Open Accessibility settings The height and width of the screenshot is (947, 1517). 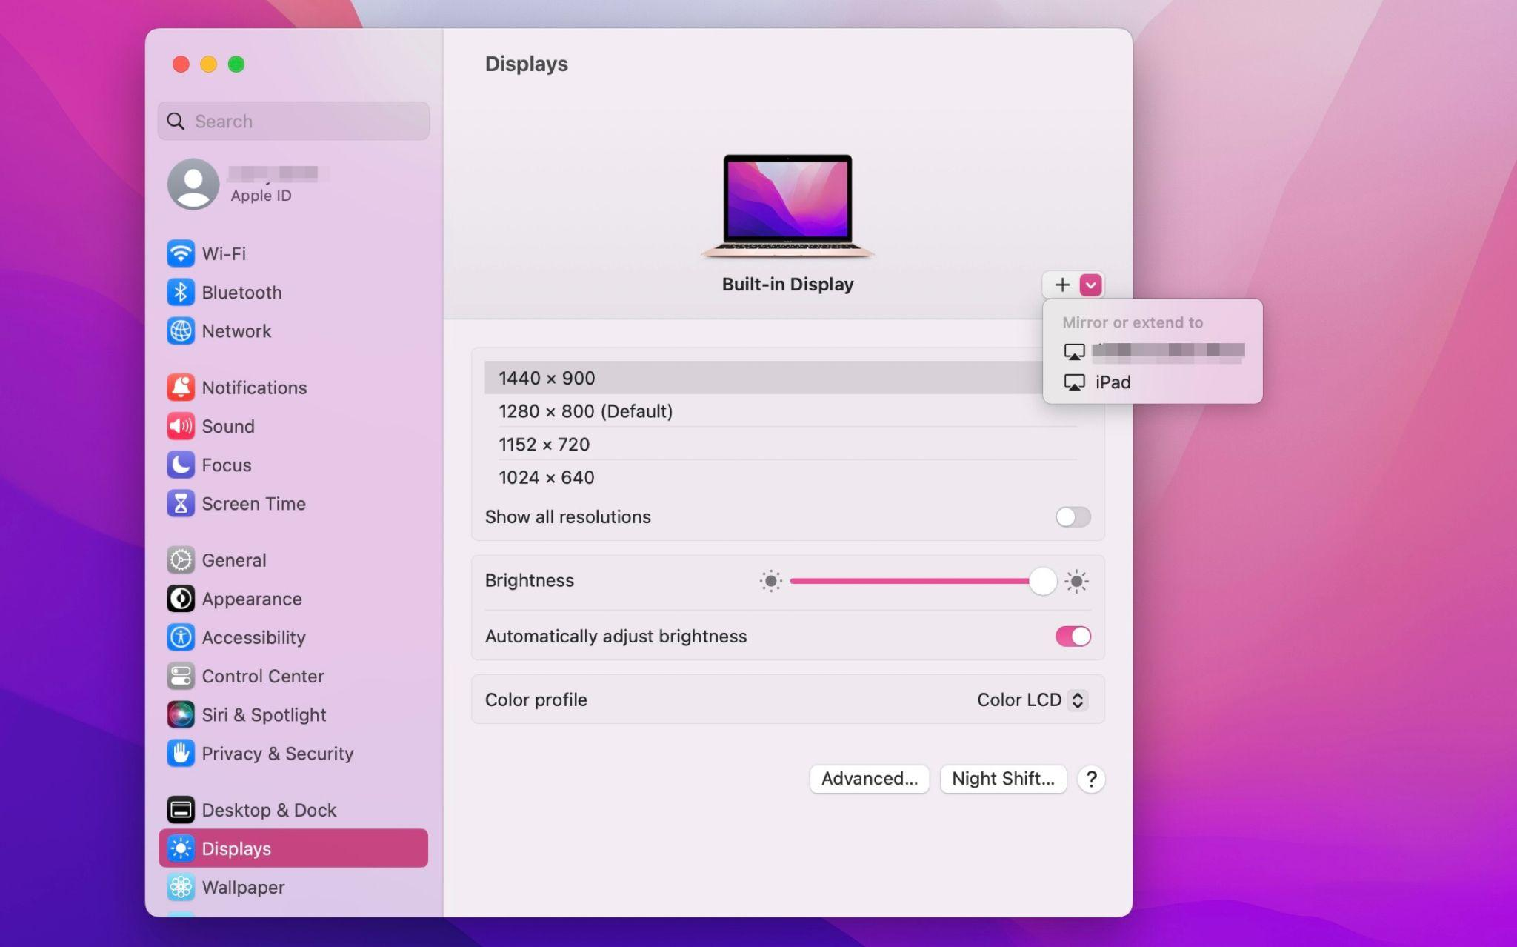(x=293, y=637)
